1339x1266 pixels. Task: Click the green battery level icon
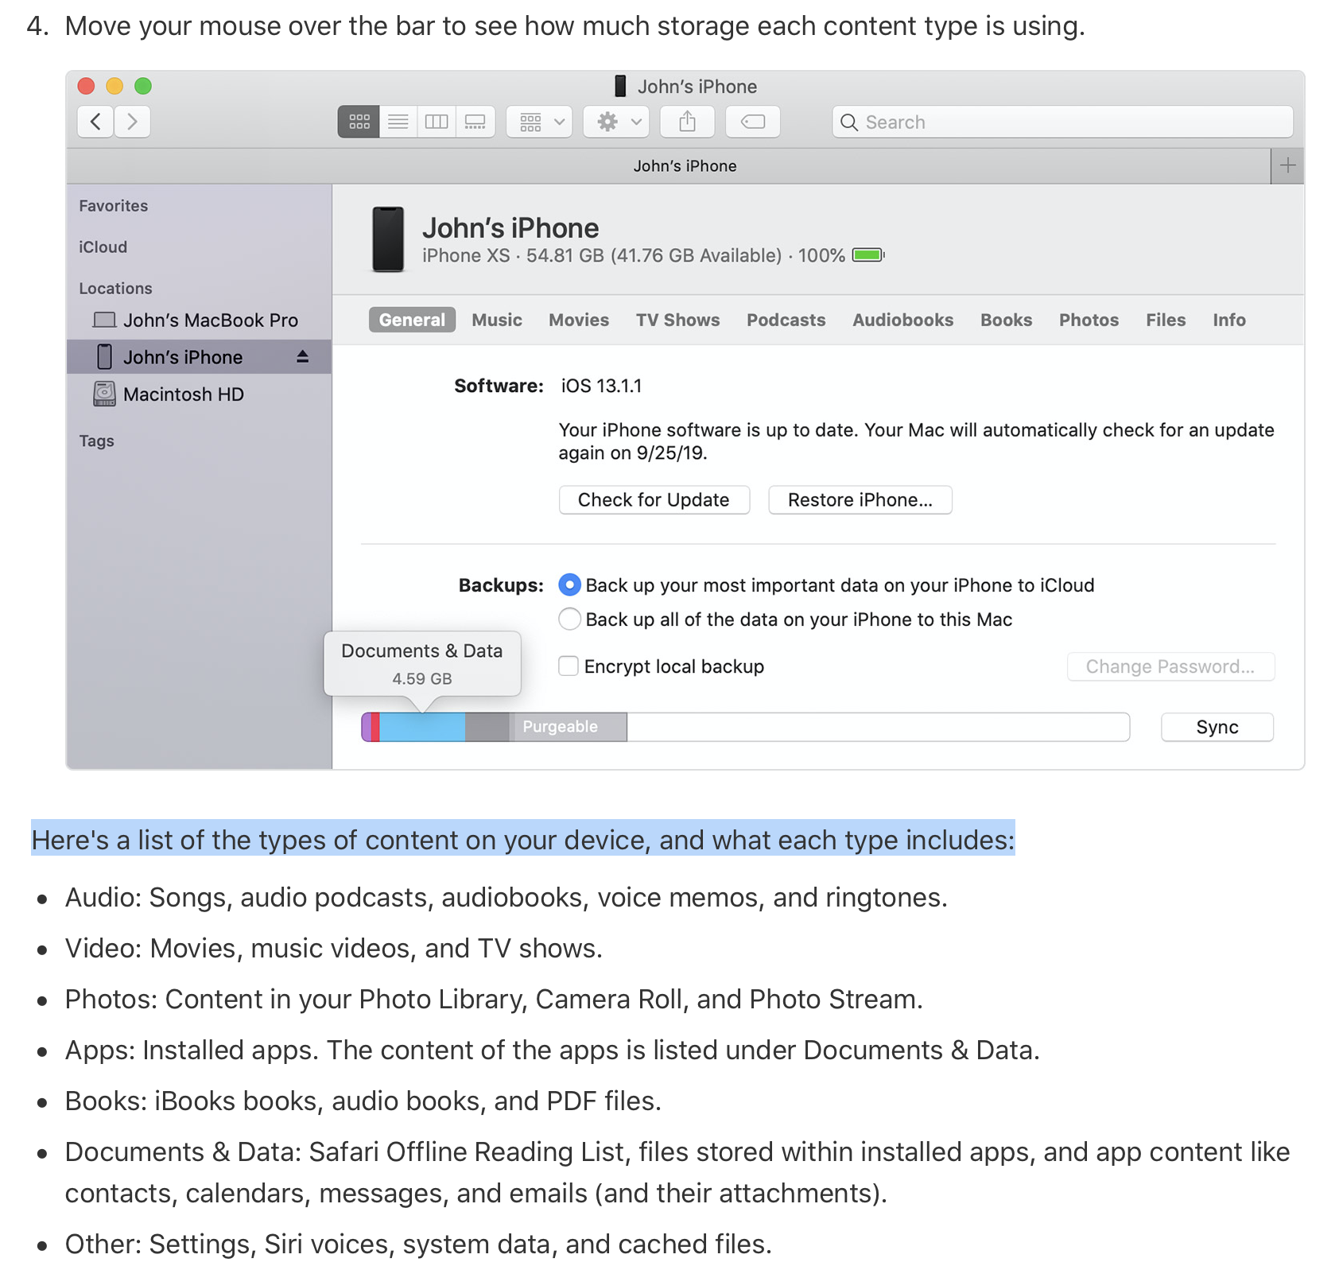[x=868, y=255]
